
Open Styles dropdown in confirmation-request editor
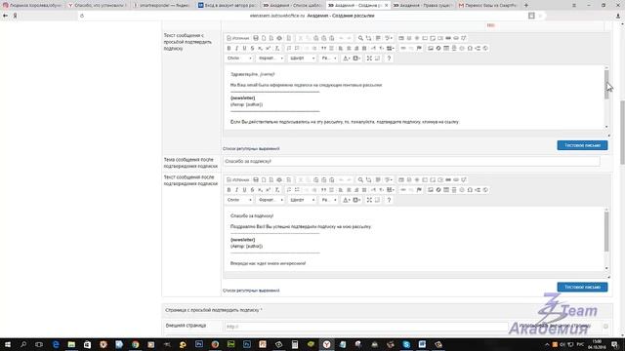(239, 58)
